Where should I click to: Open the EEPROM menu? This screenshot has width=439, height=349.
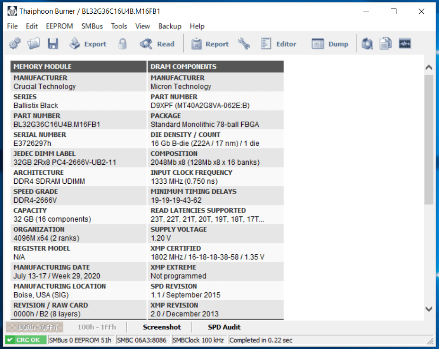pyautogui.click(x=60, y=26)
